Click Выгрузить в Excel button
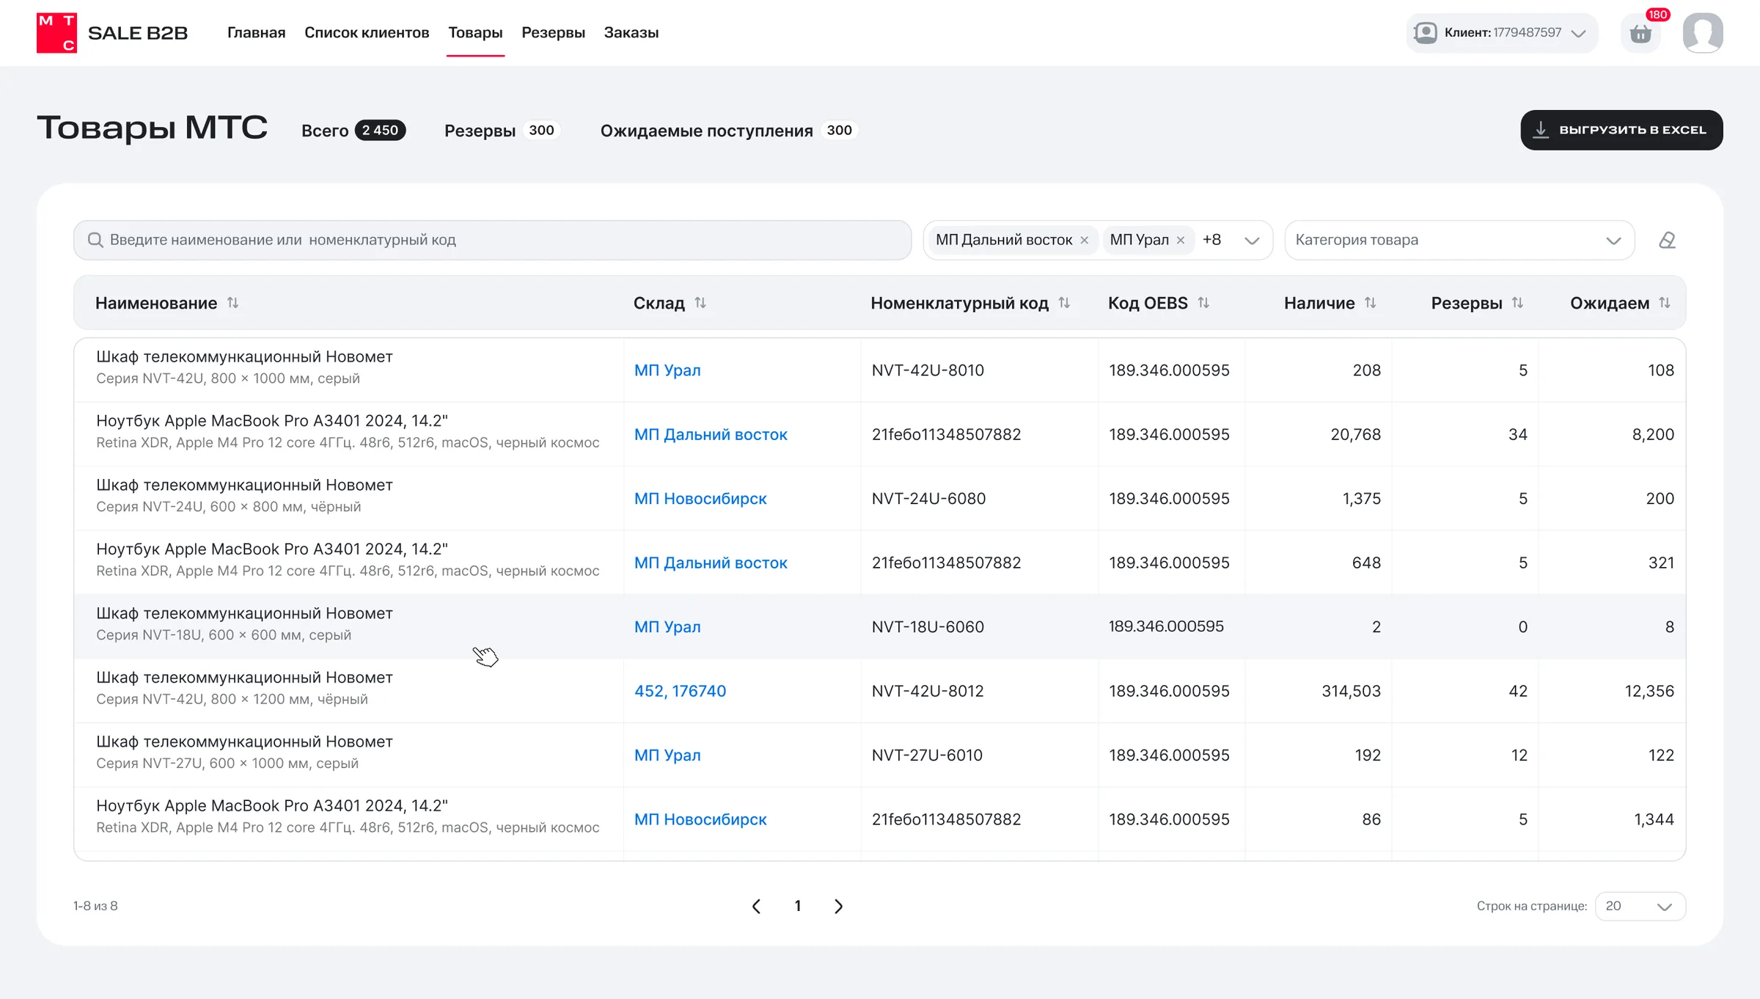The height and width of the screenshot is (999, 1760). click(x=1621, y=130)
